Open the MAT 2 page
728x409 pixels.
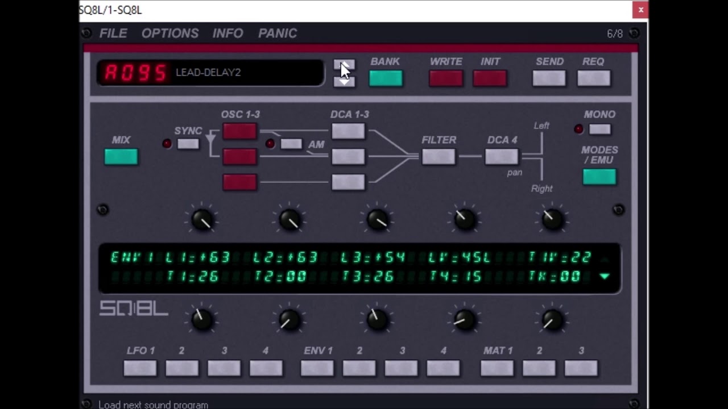[x=539, y=368]
